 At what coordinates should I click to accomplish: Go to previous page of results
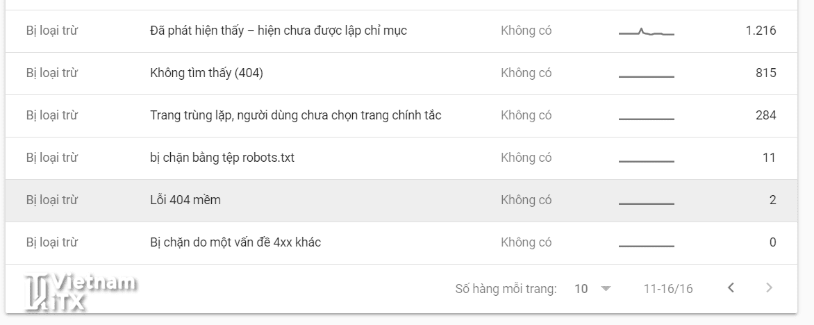tap(731, 287)
